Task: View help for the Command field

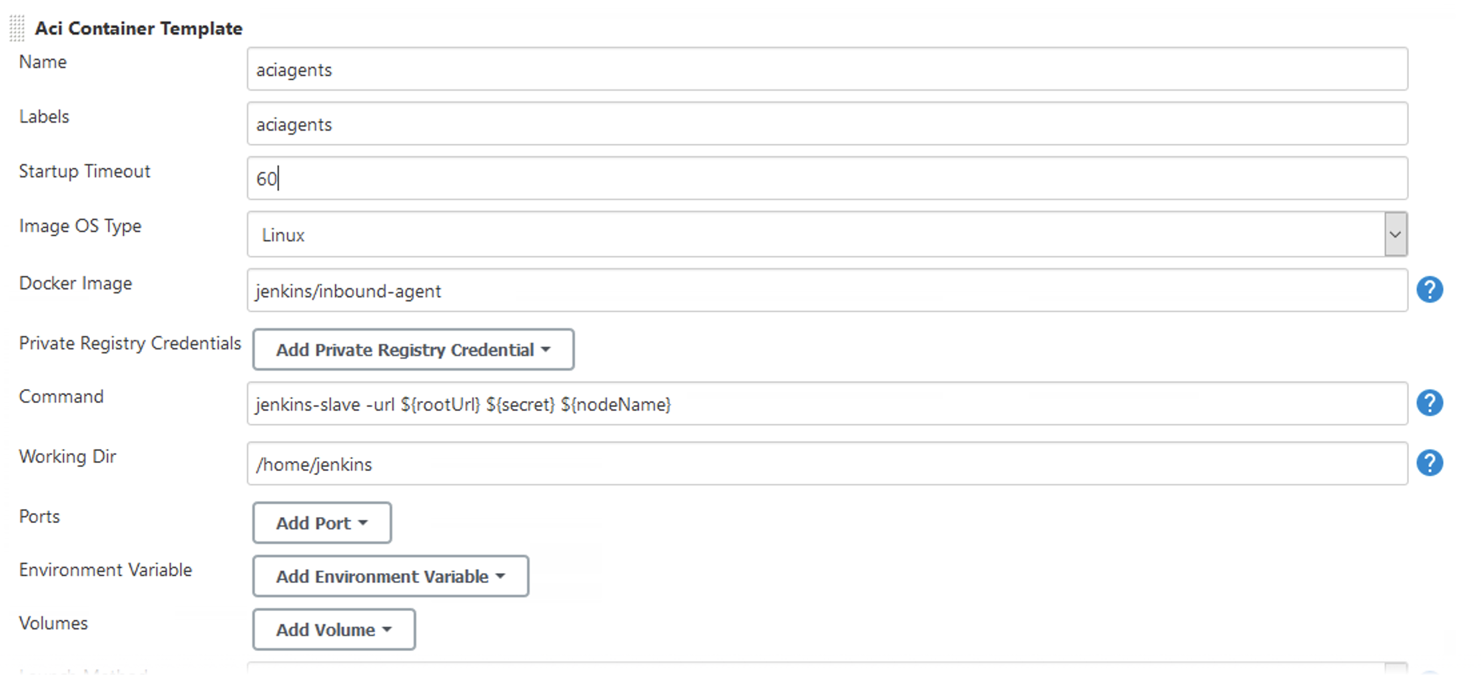Action: coord(1430,403)
